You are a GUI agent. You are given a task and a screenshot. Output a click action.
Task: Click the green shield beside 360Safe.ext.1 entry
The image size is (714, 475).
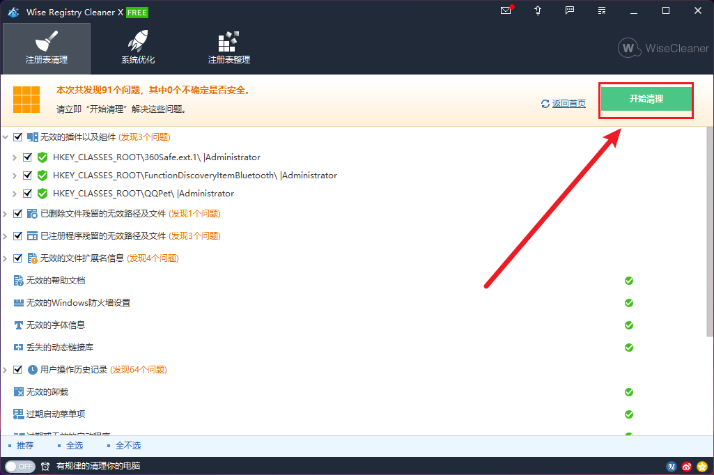pos(42,157)
